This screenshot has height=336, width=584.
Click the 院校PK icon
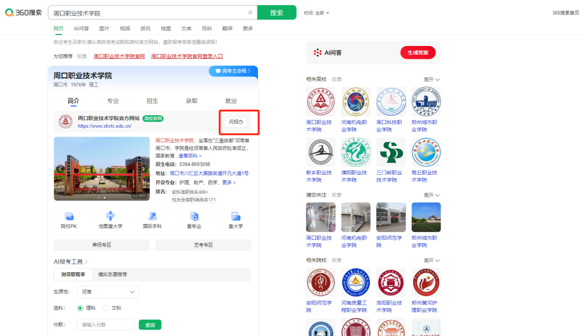click(x=69, y=216)
